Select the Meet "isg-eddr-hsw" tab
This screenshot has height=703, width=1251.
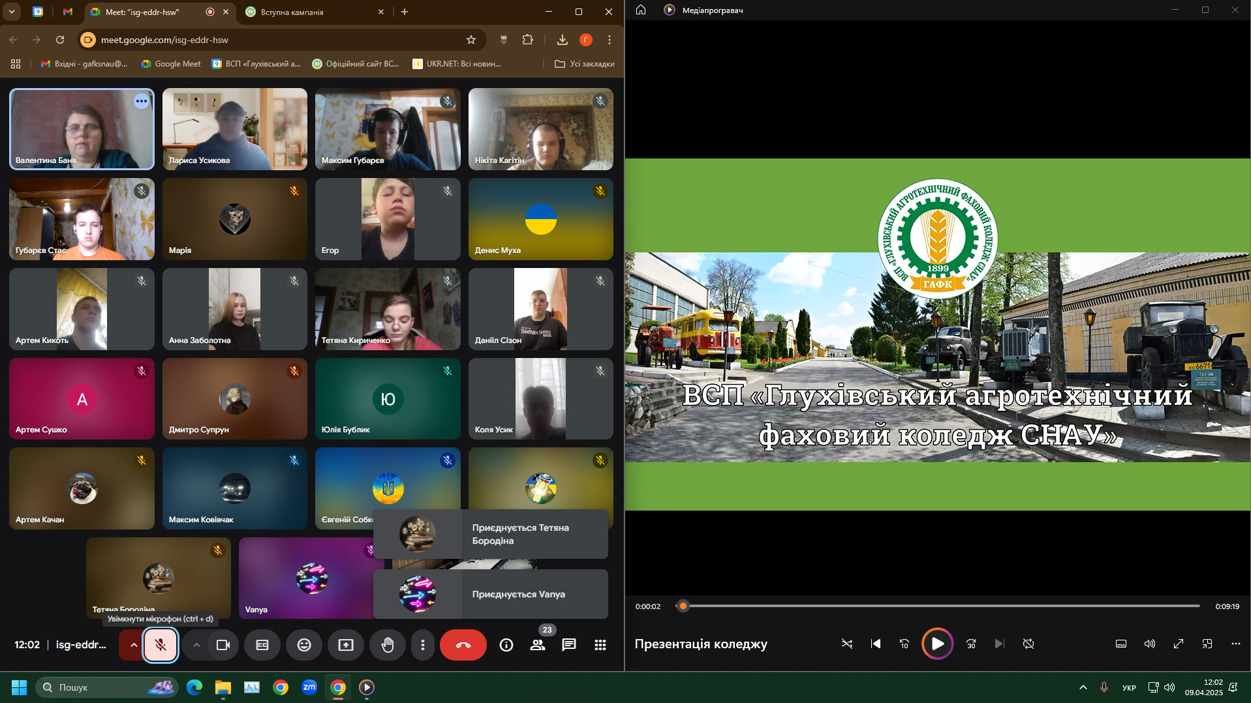click(x=161, y=12)
